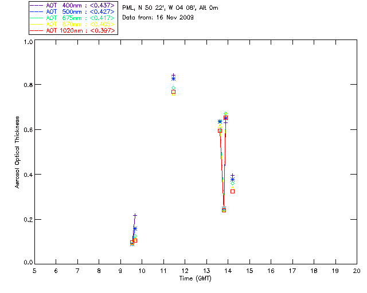Click the 12 tick label on time axis
This screenshot has width=367, height=293.
[185, 271]
